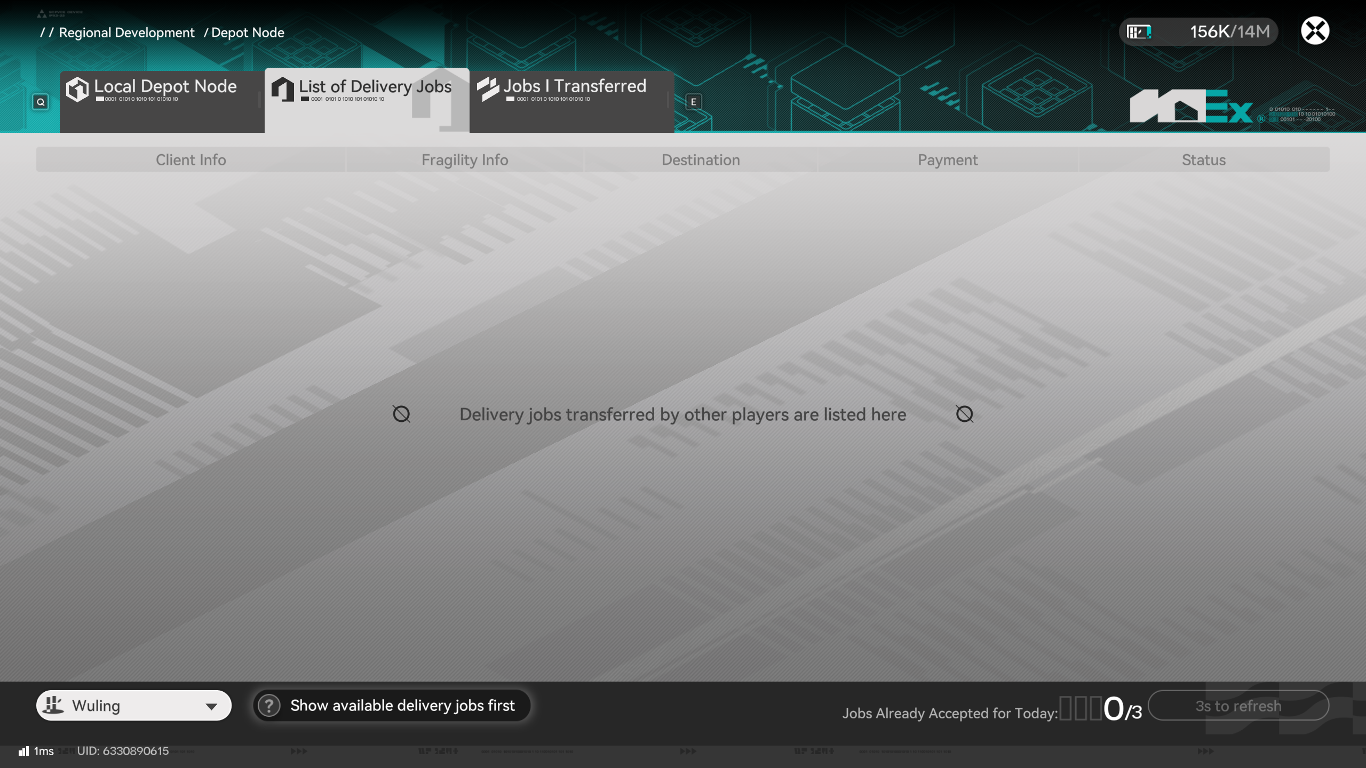Click the Status column header
This screenshot has height=768, width=1366.
tap(1203, 159)
